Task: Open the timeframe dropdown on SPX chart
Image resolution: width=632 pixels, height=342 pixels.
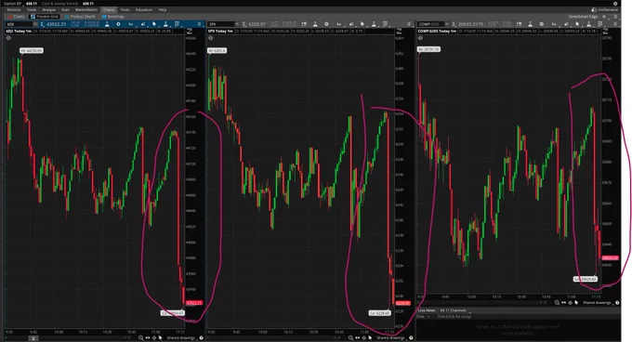Action: pyautogui.click(x=339, y=24)
